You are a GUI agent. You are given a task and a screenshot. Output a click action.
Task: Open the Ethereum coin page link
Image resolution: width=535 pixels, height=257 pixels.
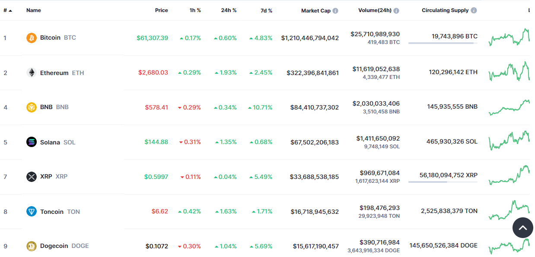(x=55, y=73)
